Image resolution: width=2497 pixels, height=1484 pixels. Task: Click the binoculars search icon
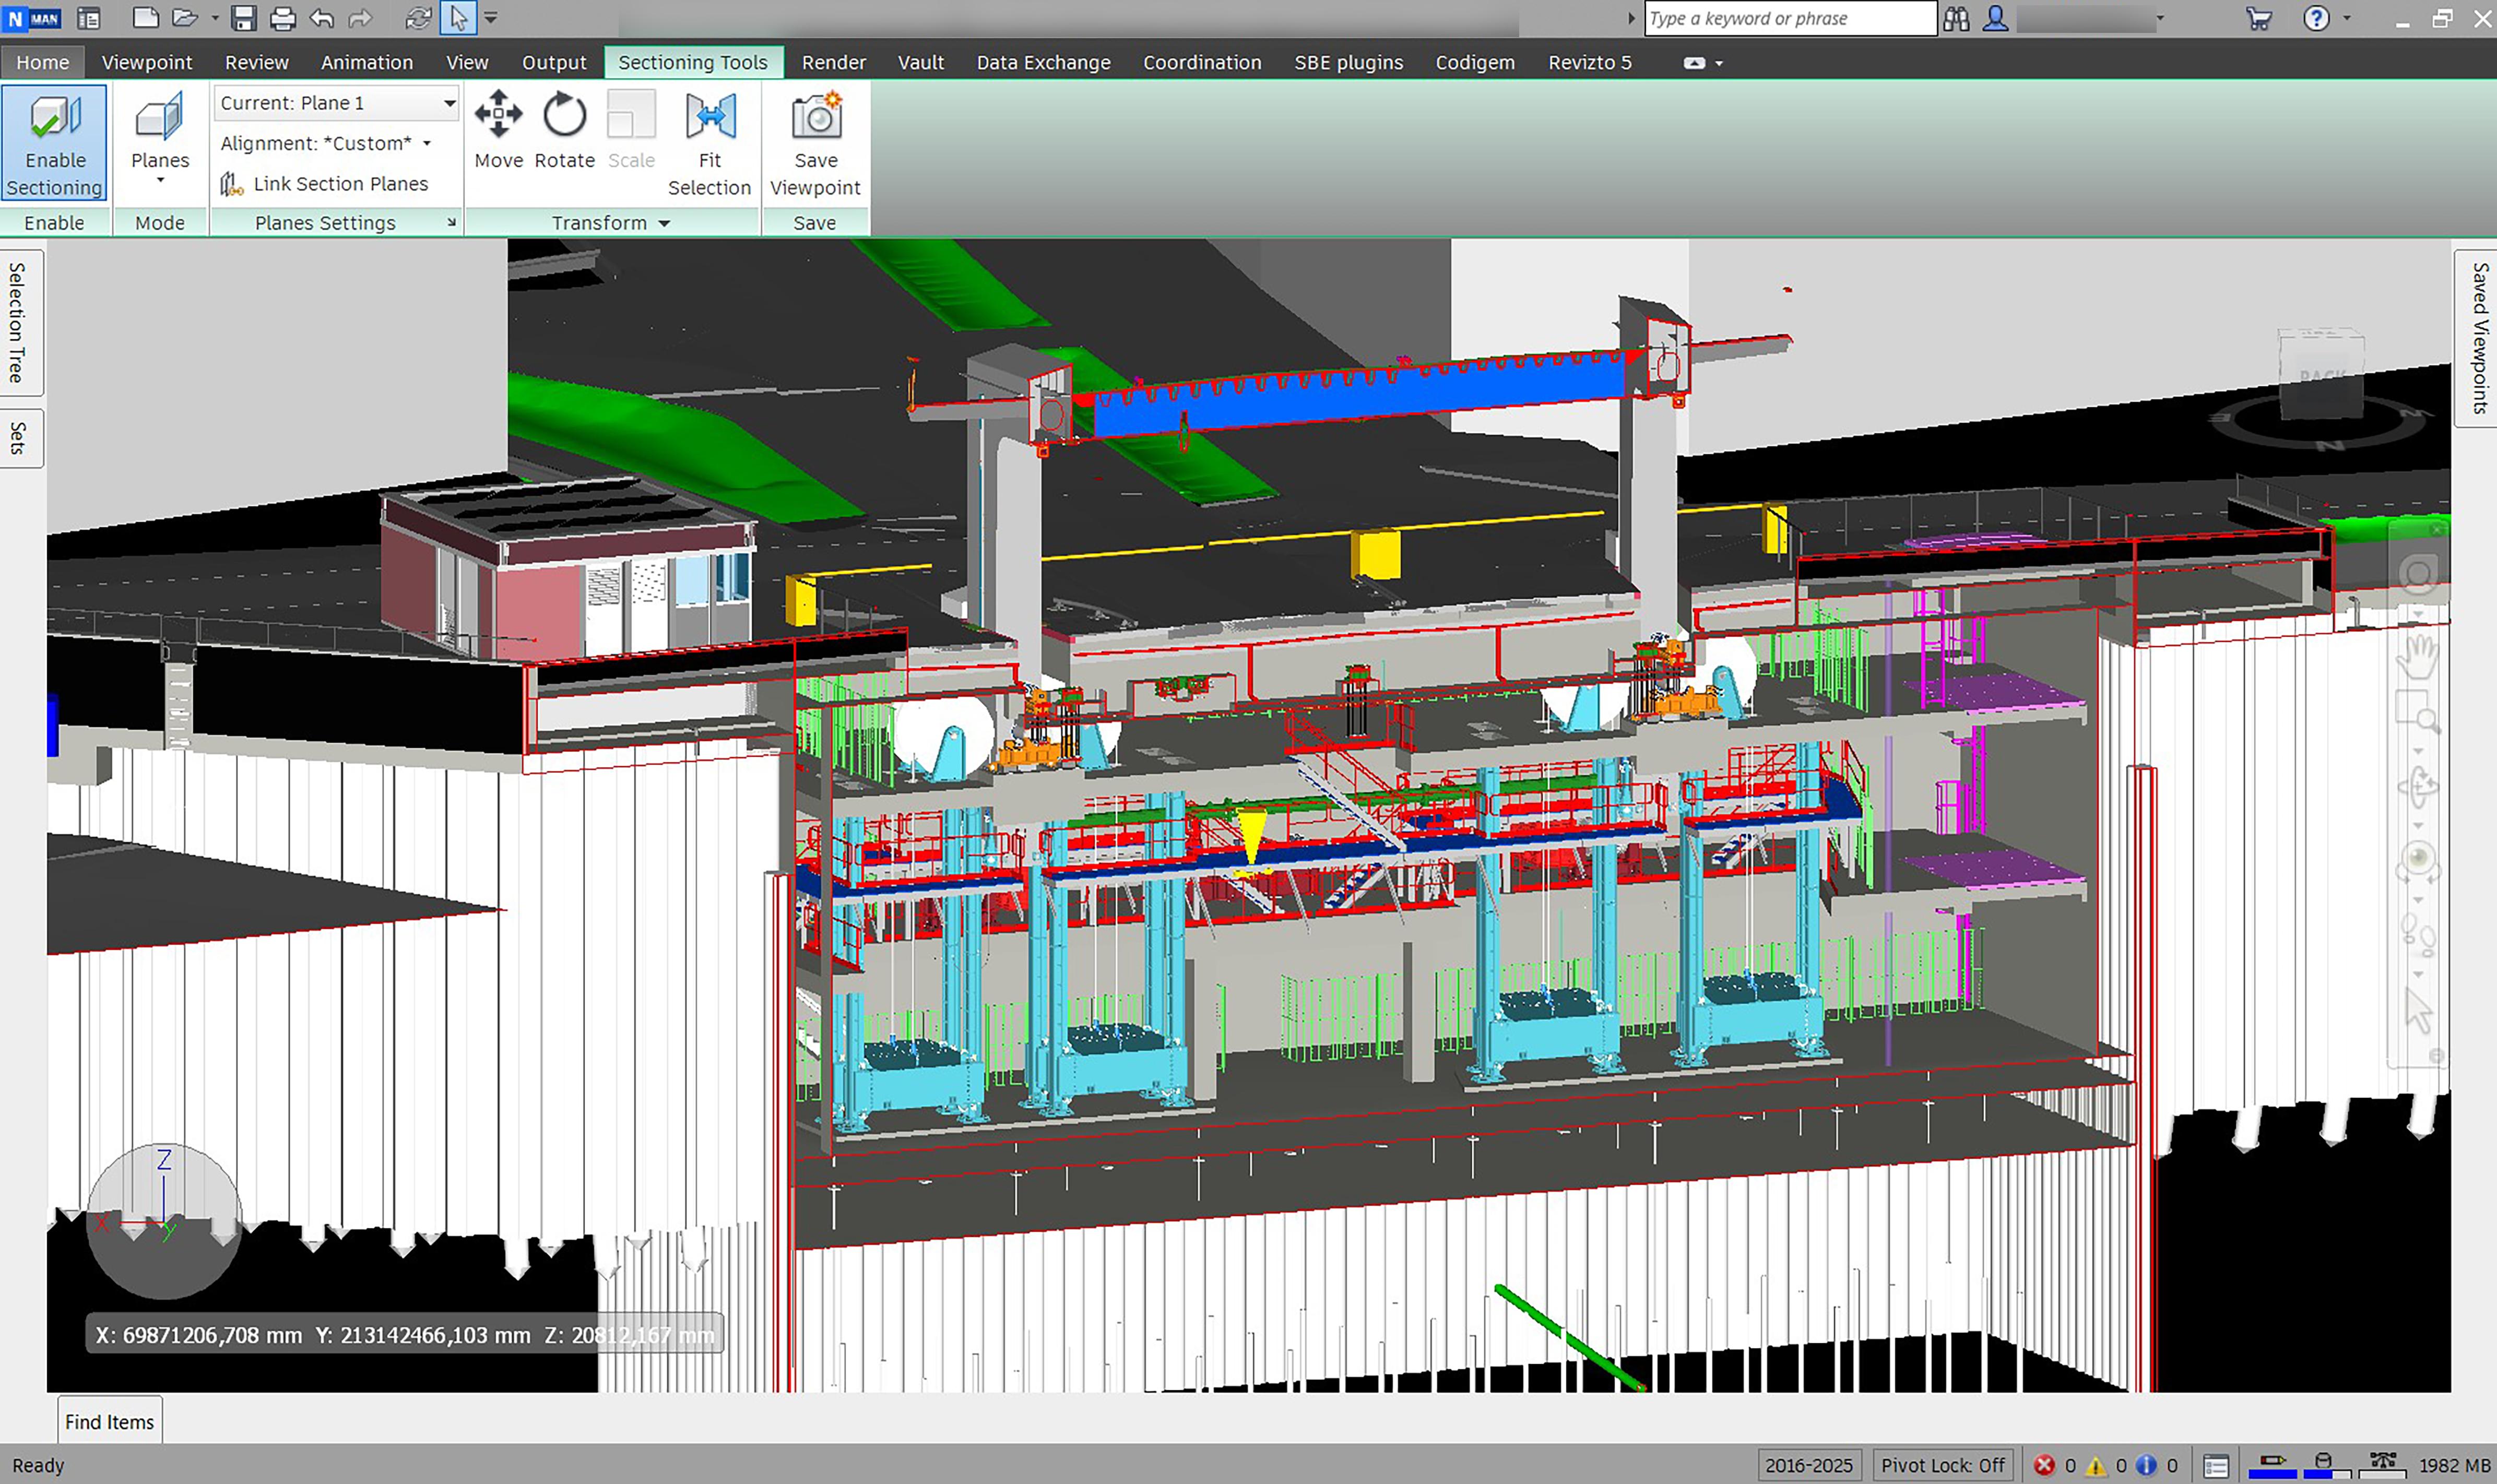(x=1956, y=18)
